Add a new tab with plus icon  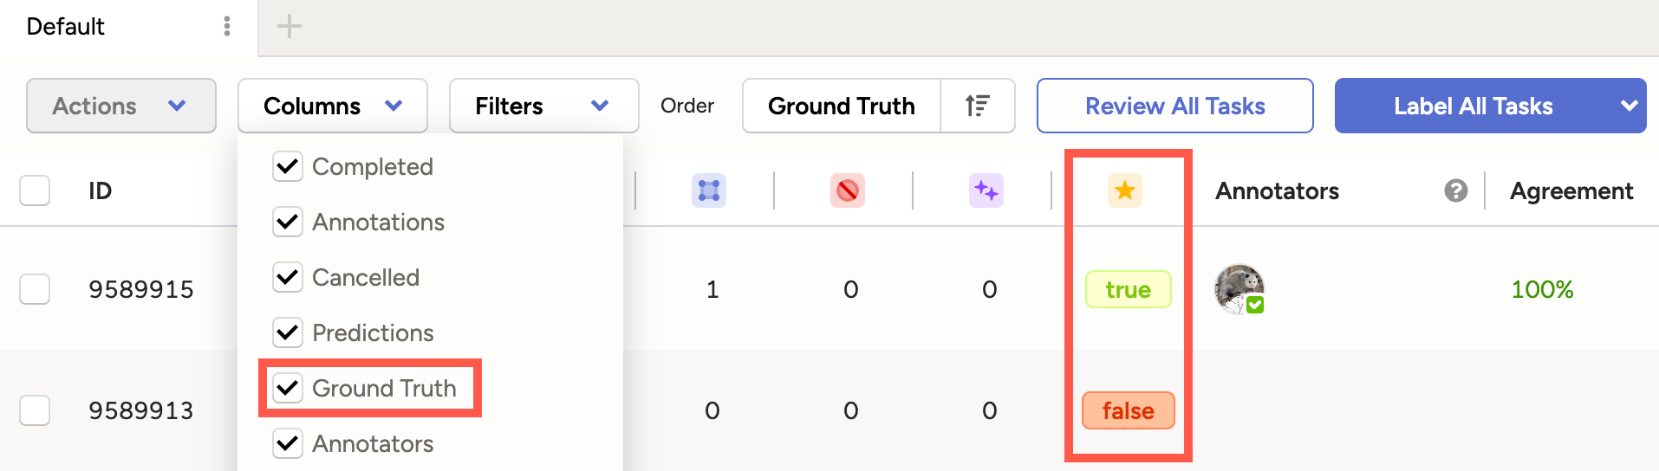(x=289, y=26)
